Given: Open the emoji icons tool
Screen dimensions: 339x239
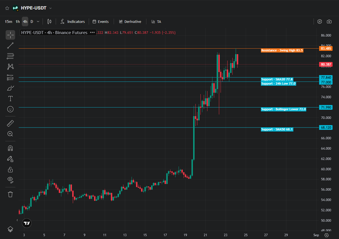Looking at the screenshot, I should coord(10,109).
